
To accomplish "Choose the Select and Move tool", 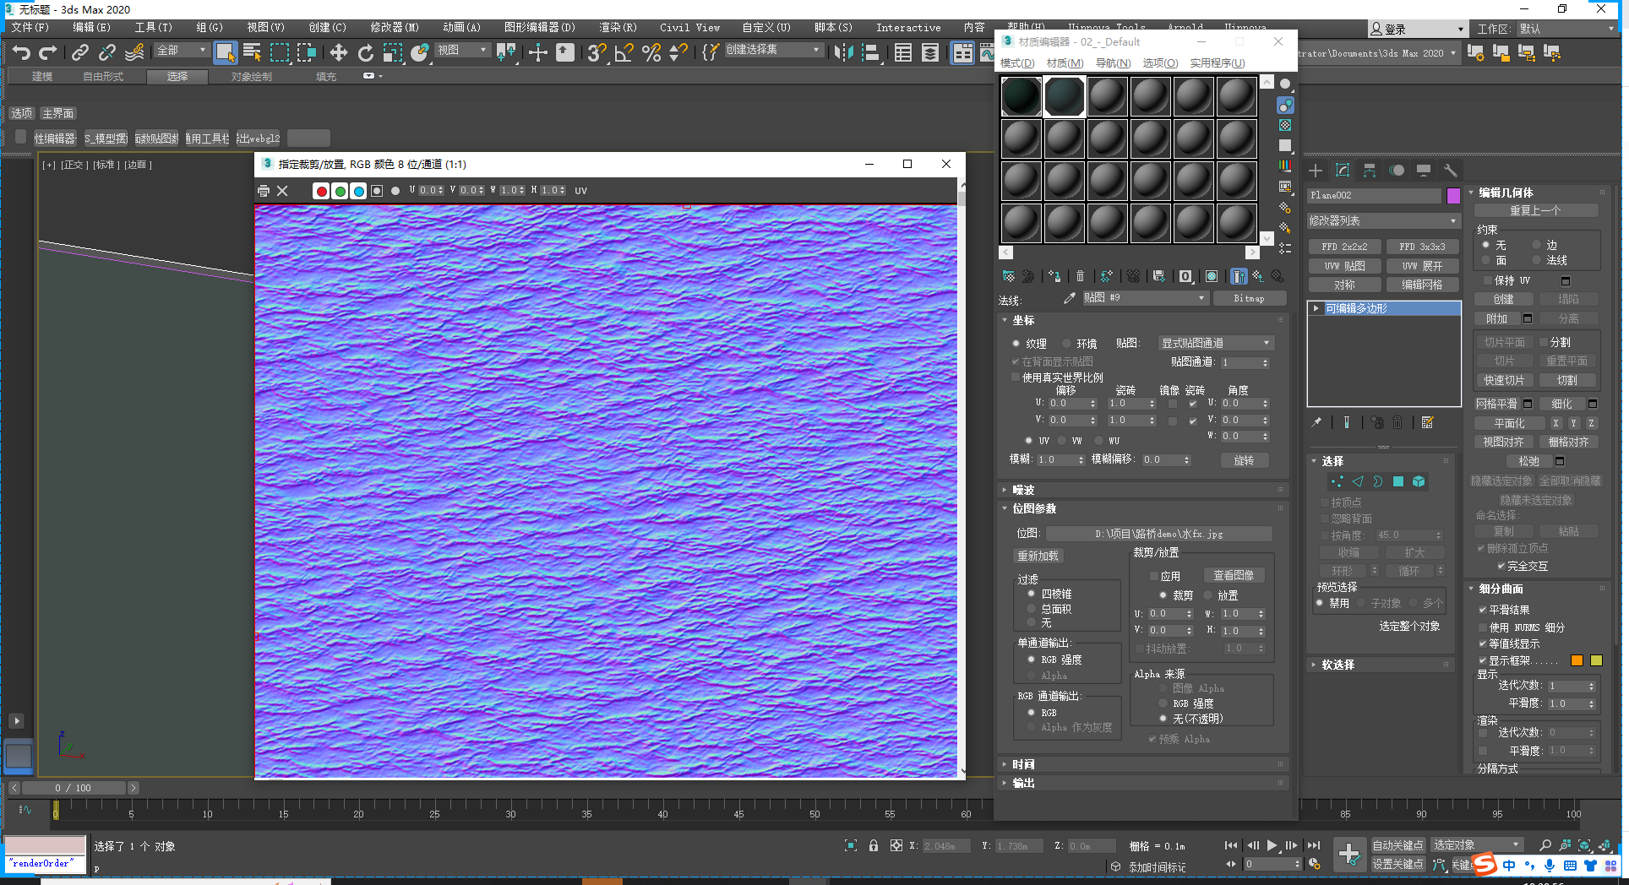I will (339, 53).
